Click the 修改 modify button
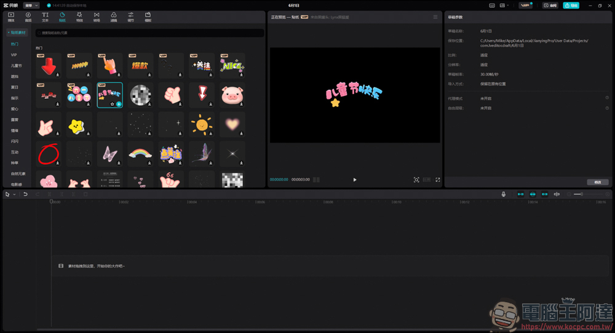Viewport: 615px width, 333px height. [598, 182]
